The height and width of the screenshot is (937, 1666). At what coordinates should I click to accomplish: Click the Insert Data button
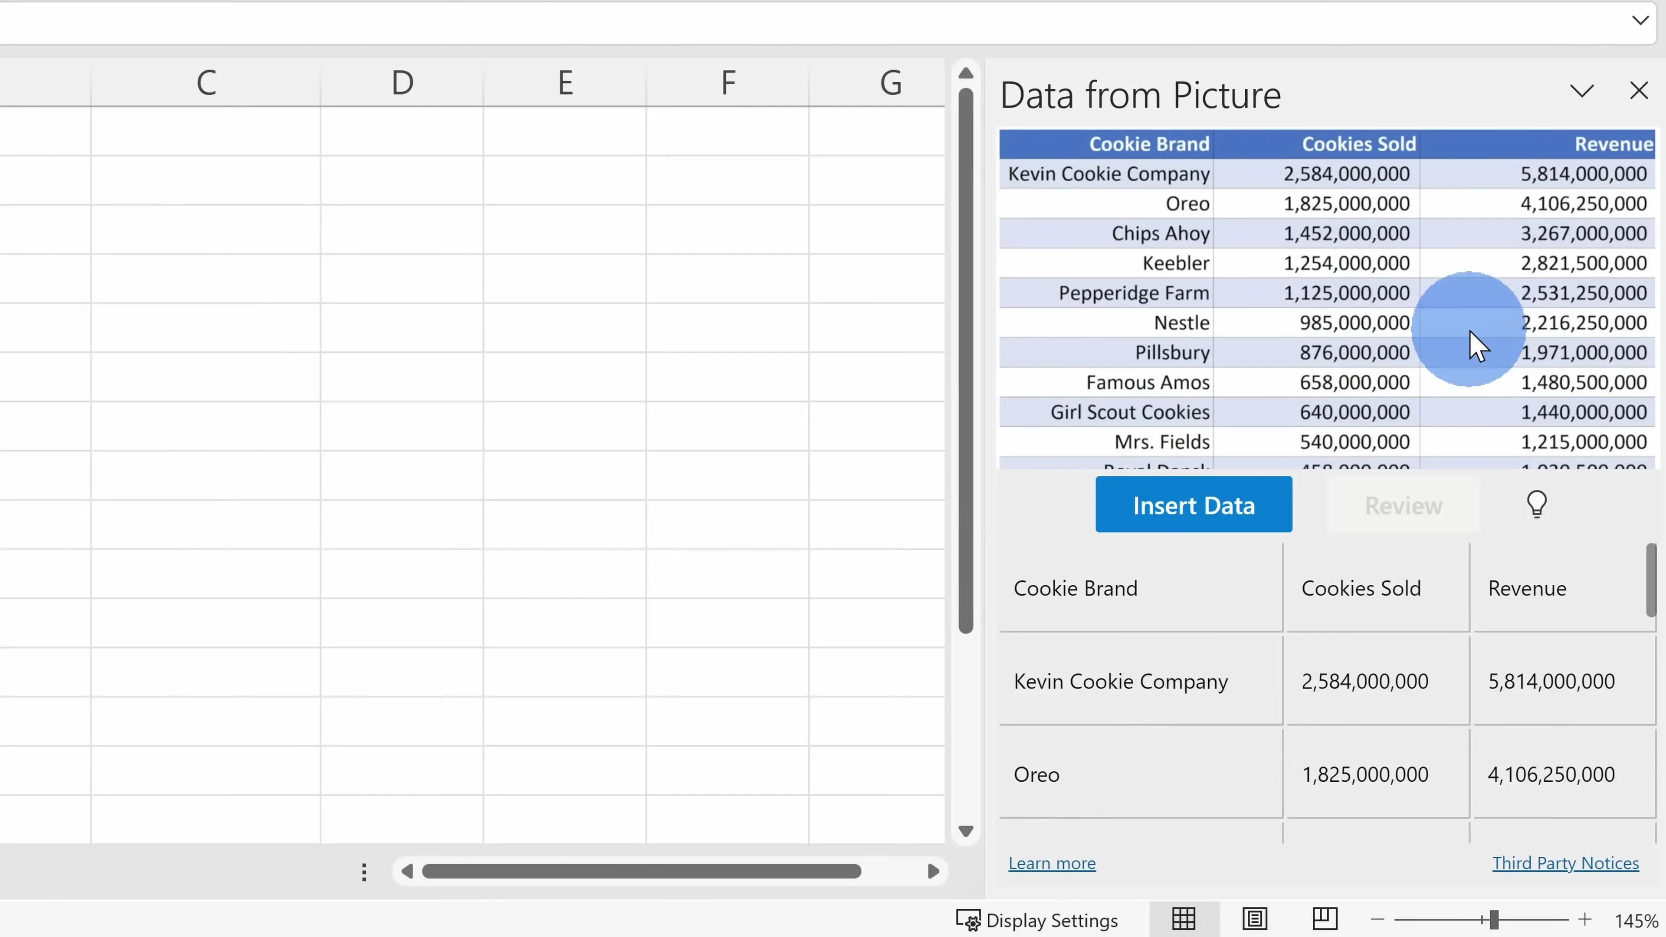pyautogui.click(x=1193, y=505)
